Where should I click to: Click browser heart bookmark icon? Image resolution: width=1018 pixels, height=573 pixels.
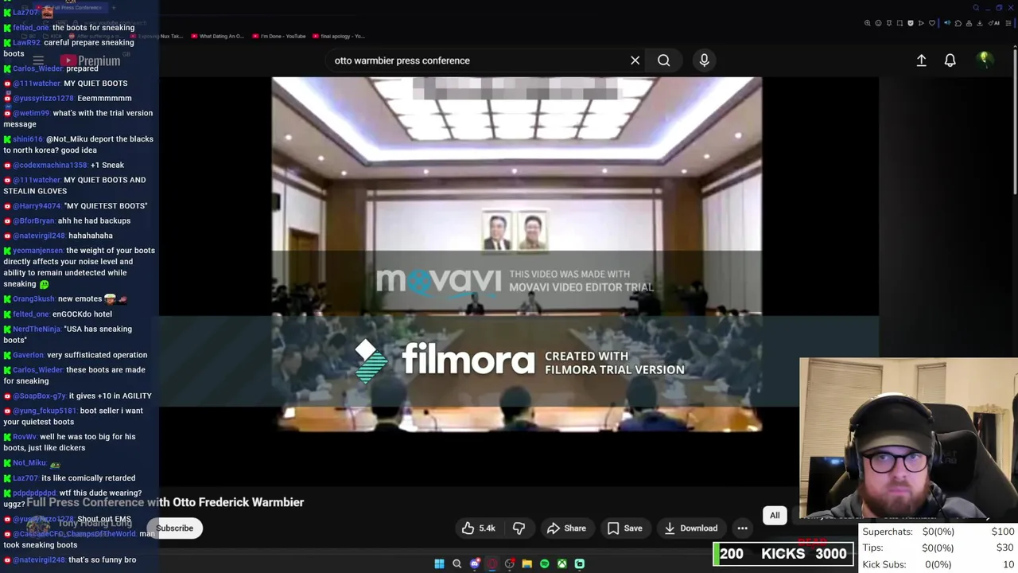tap(932, 23)
